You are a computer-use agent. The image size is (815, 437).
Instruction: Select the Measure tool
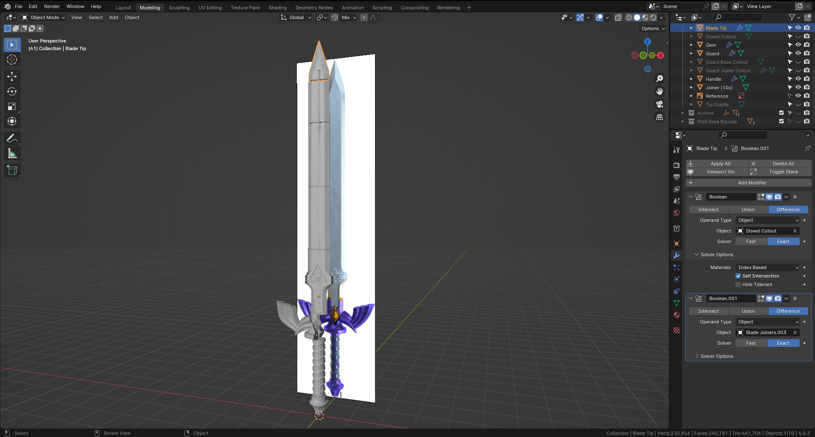[x=12, y=153]
